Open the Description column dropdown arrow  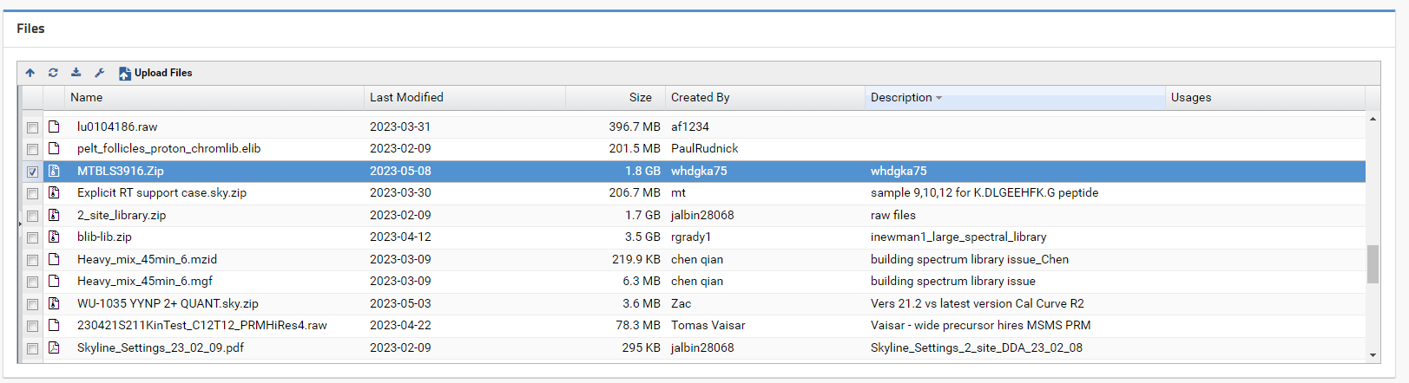click(x=938, y=98)
